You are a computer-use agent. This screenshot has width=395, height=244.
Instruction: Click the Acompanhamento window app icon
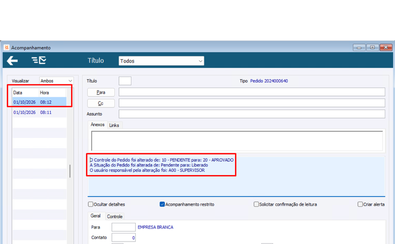tap(6, 47)
